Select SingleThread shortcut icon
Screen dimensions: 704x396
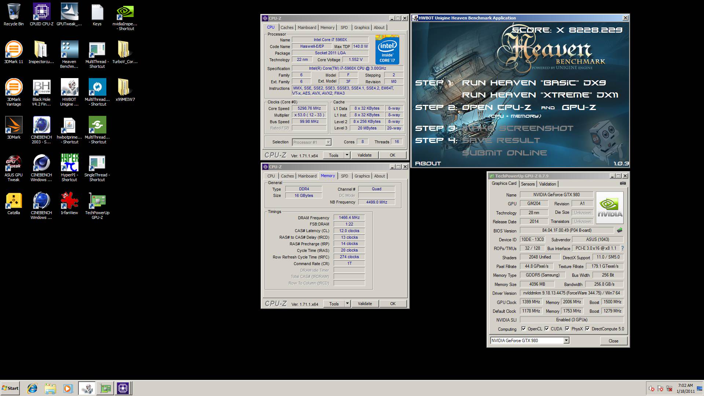pyautogui.click(x=97, y=168)
